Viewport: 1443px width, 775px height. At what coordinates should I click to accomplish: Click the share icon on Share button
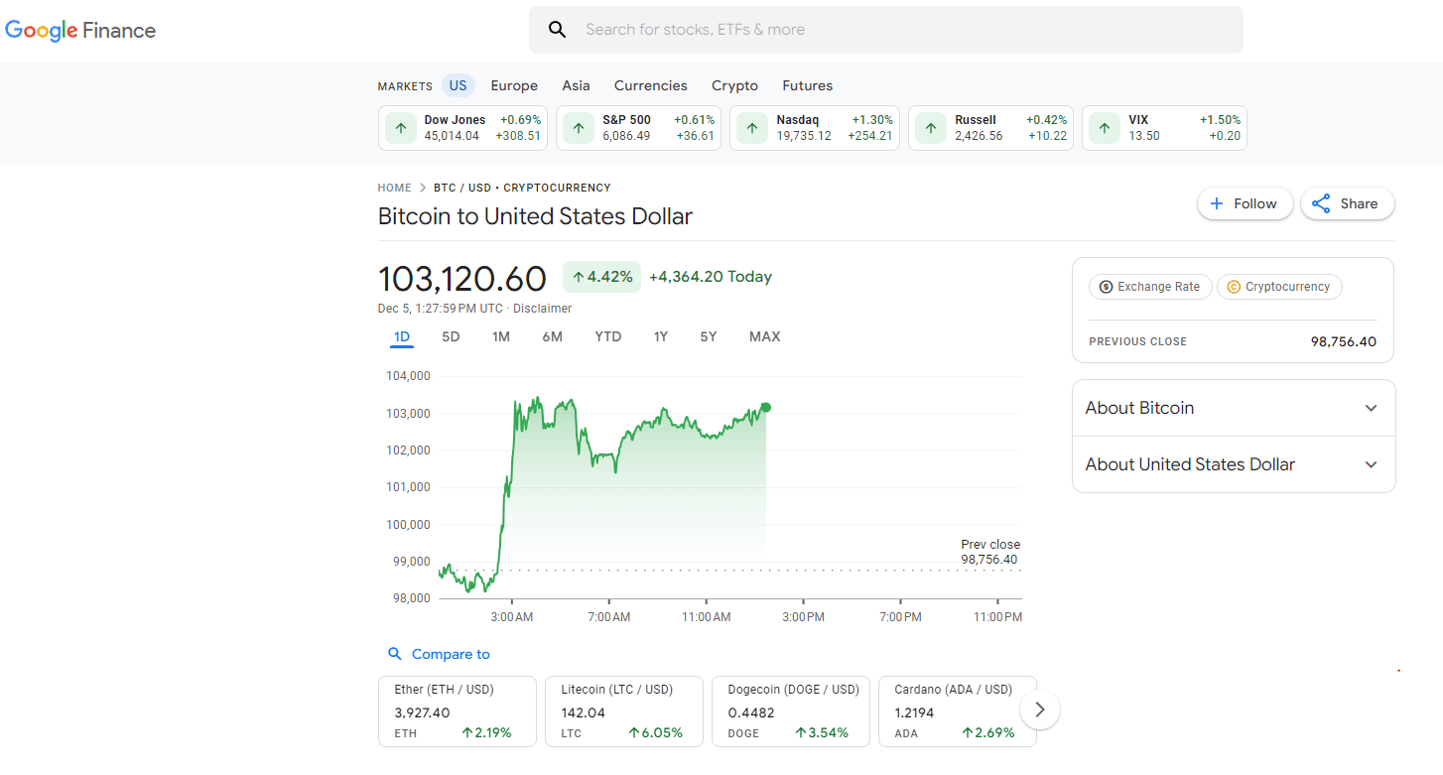pos(1321,203)
